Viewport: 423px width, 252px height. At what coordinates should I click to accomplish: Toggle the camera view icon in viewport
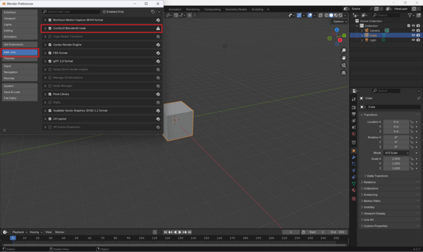pos(343,66)
